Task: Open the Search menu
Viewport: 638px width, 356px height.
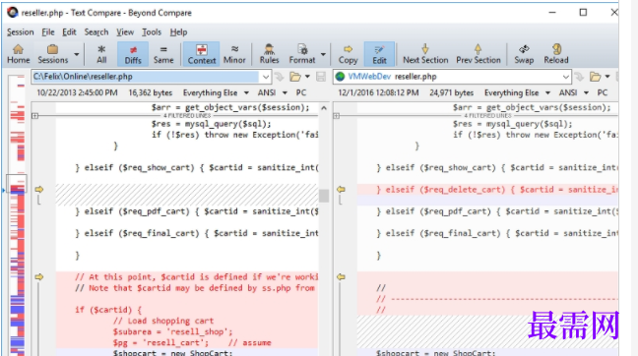Action: coord(96,32)
